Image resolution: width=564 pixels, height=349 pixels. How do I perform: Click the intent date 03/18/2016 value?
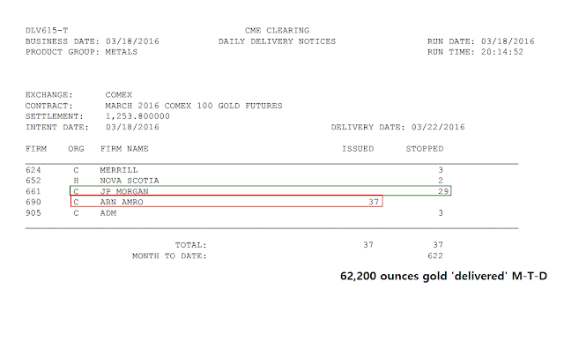pos(132,127)
